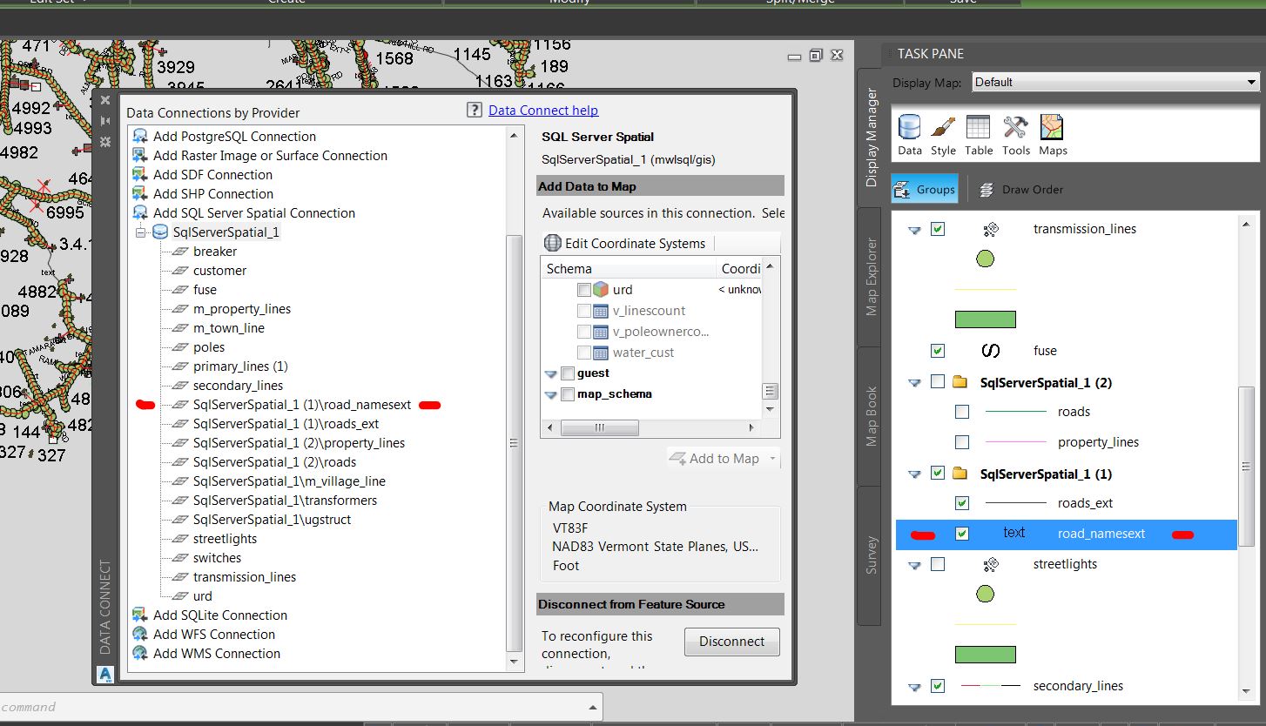Click the green area style swatch under fuse
This screenshot has width=1266, height=726.
click(985, 319)
